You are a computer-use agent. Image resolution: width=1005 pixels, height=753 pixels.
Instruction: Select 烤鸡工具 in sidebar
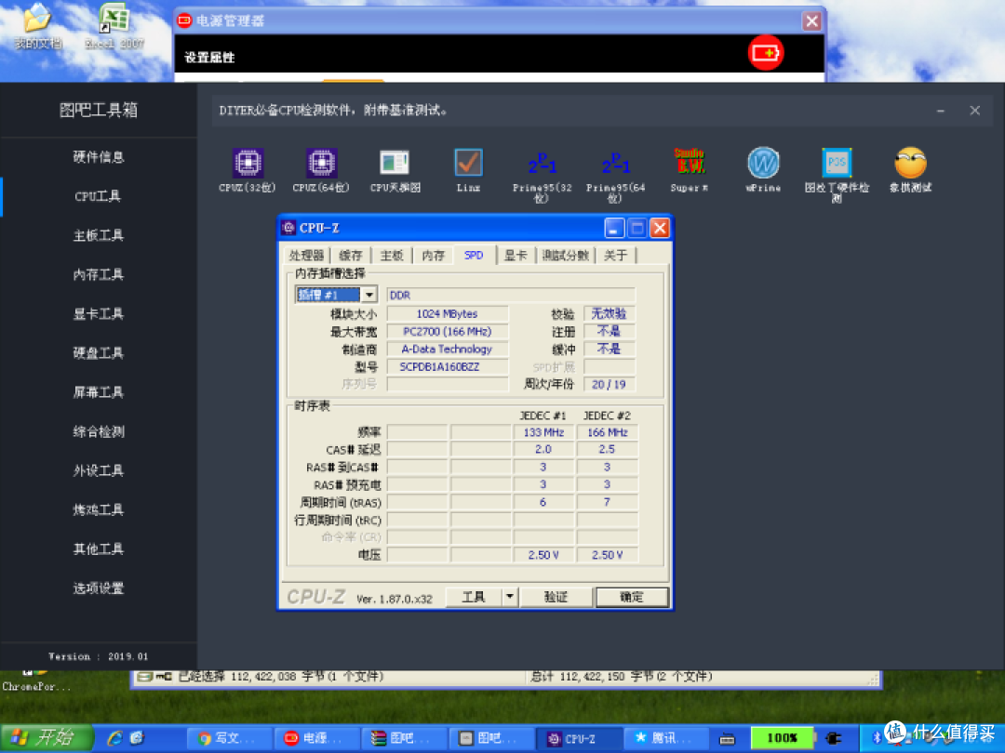click(98, 509)
